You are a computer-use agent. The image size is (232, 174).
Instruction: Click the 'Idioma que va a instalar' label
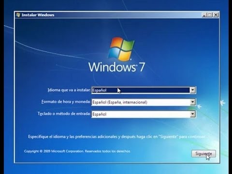pyautogui.click(x=69, y=90)
